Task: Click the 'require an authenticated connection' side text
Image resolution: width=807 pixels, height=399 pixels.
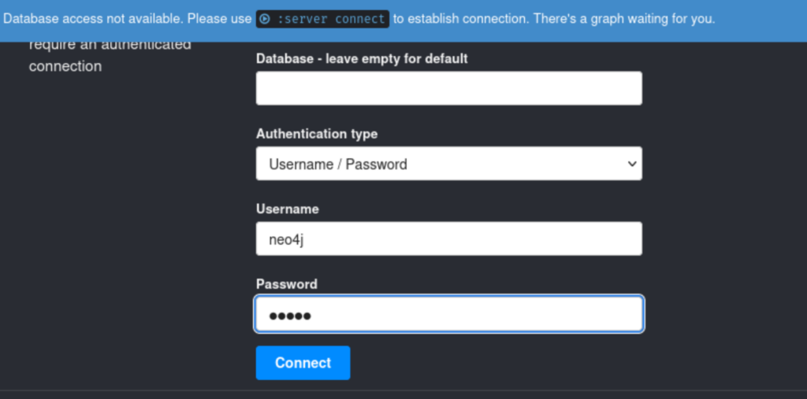Action: click(x=110, y=56)
